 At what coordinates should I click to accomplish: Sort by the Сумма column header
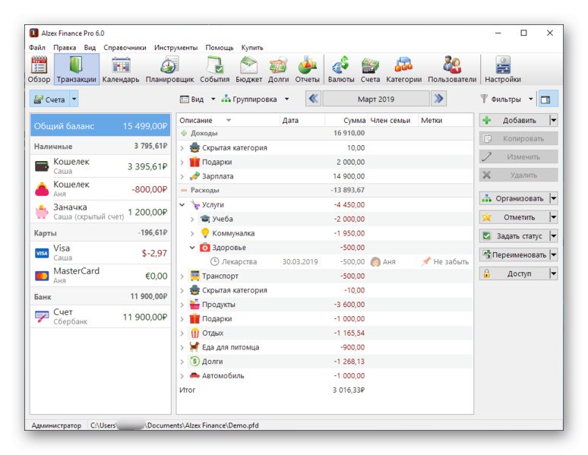coord(346,121)
